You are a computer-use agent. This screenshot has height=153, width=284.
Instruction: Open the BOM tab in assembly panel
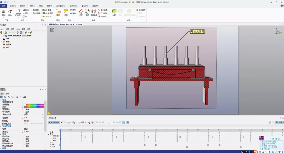coord(18,29)
